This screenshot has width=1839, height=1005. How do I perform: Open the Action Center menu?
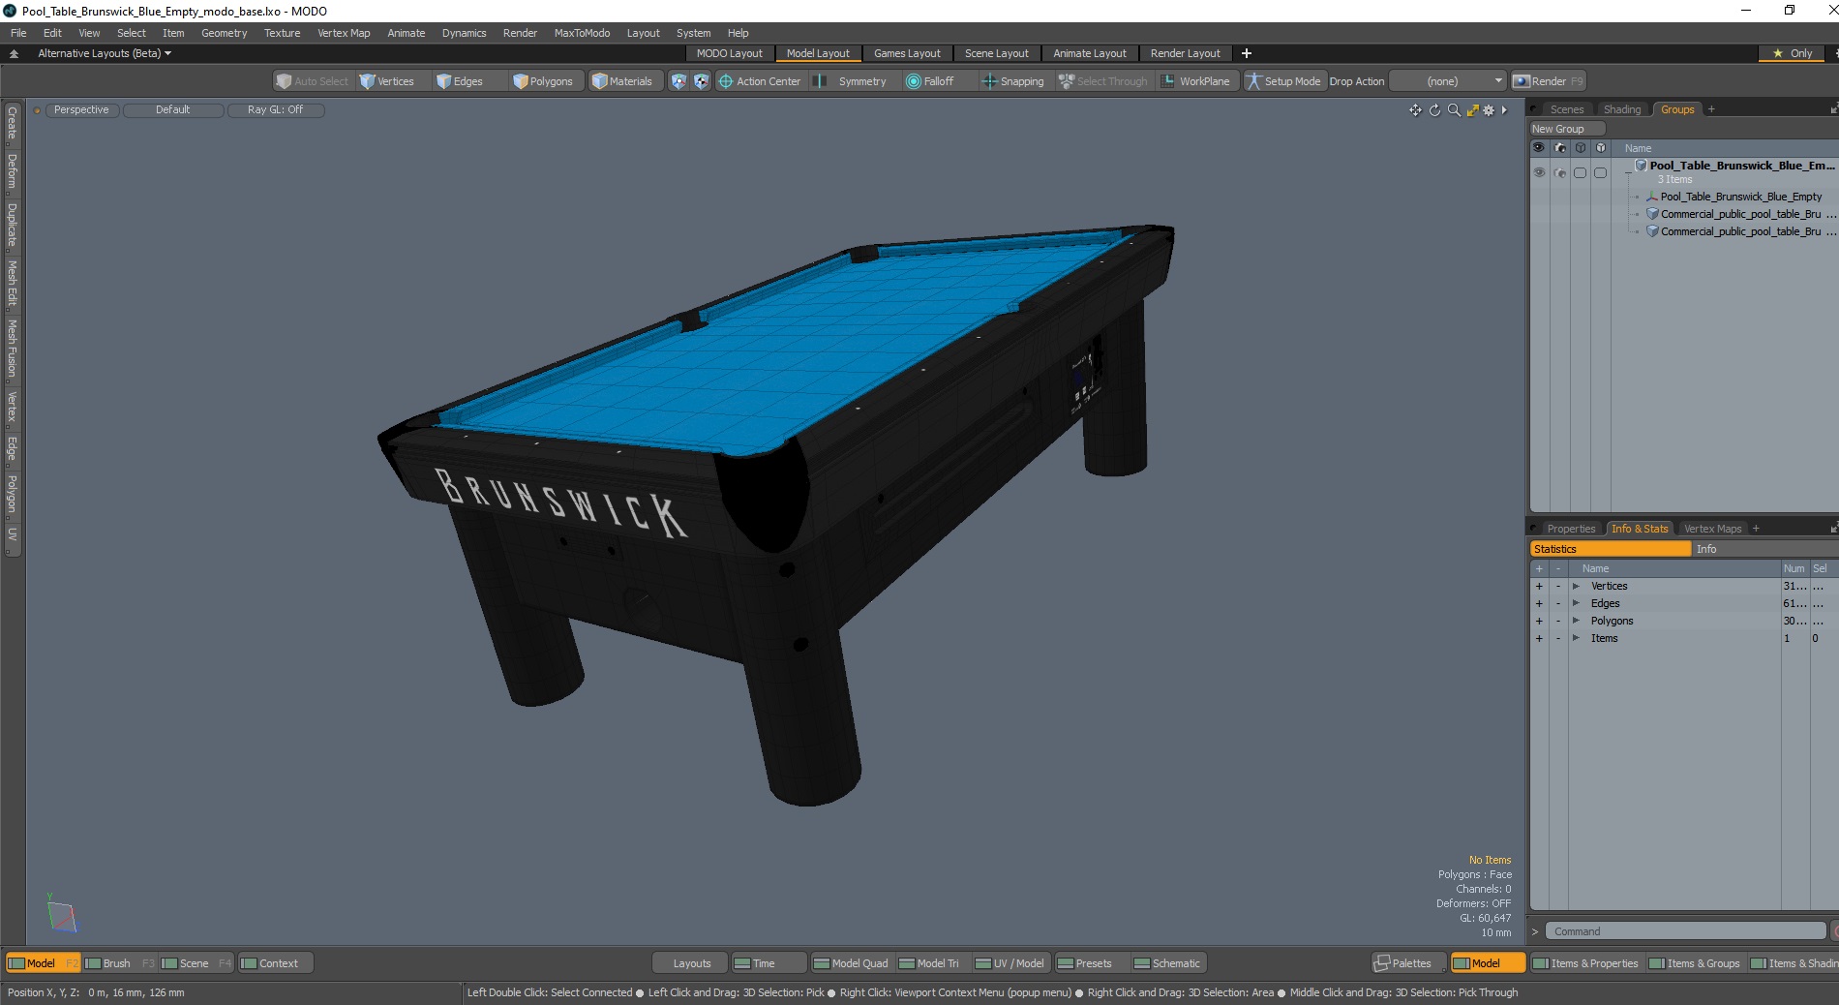pos(760,81)
